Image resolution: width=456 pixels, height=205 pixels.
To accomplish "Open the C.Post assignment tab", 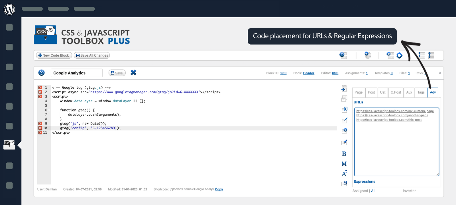I will pos(396,92).
